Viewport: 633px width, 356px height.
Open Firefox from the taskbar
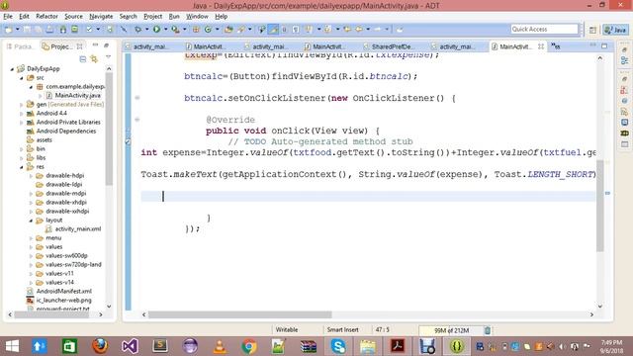(100, 346)
